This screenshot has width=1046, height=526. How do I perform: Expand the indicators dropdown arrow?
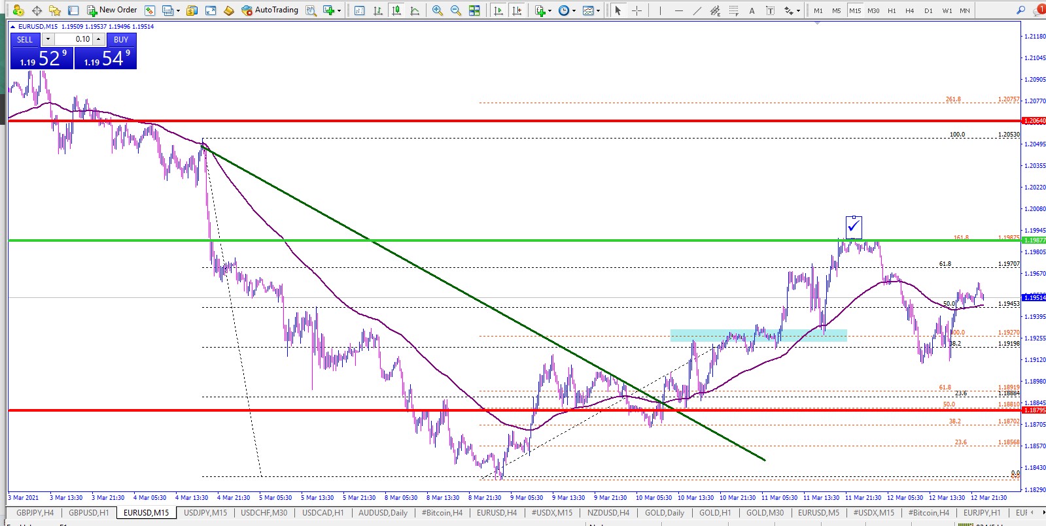549,10
